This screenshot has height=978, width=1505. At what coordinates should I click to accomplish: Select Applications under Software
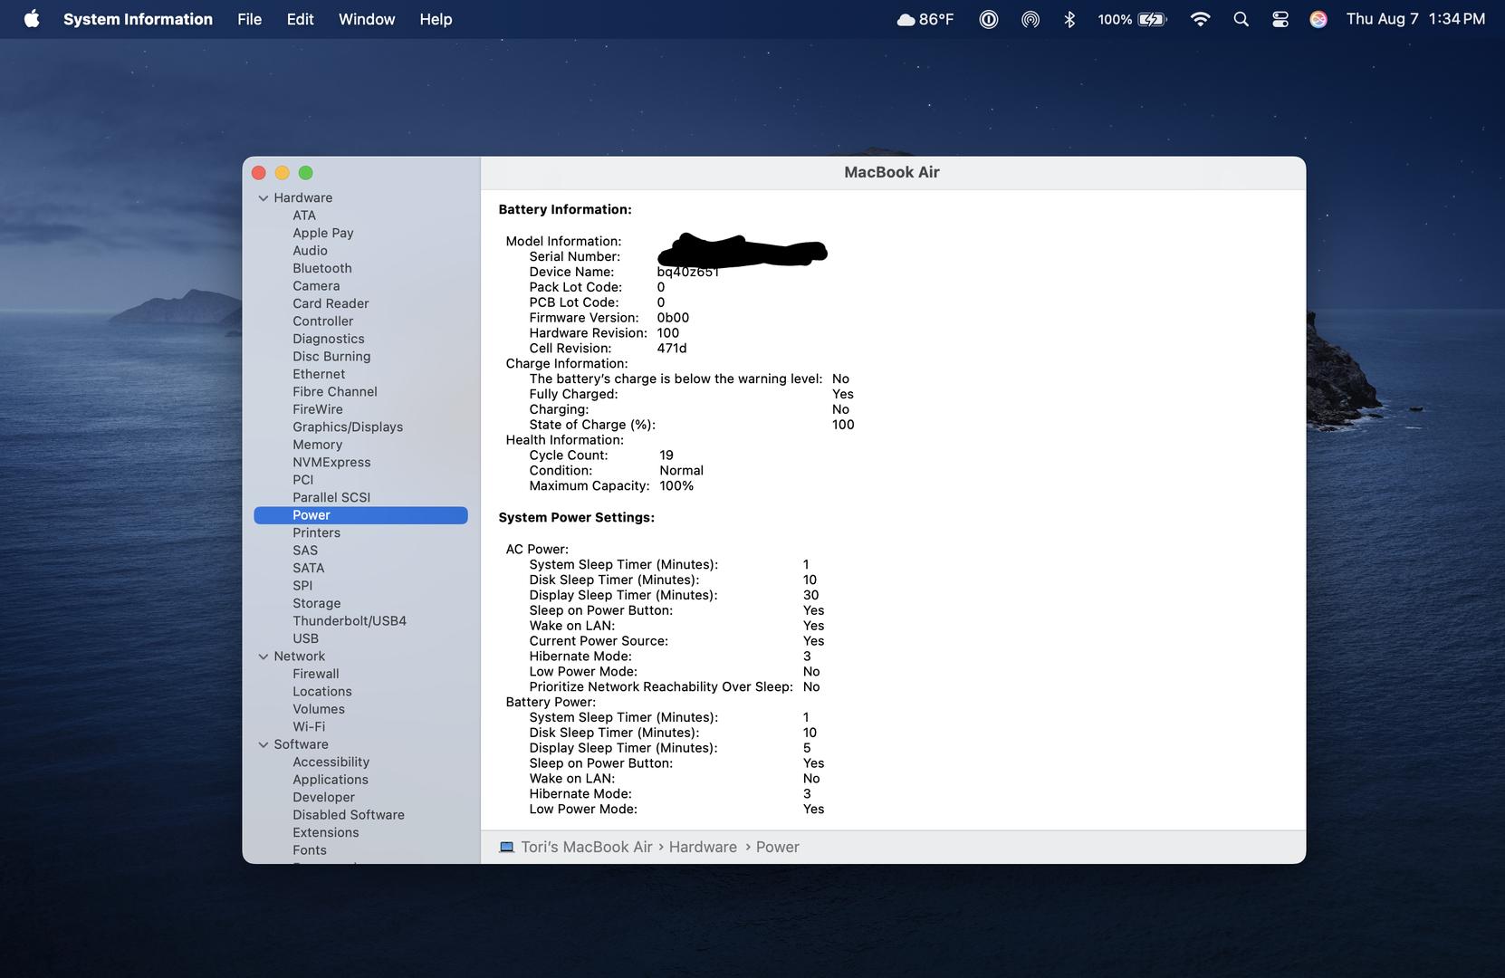pos(331,780)
